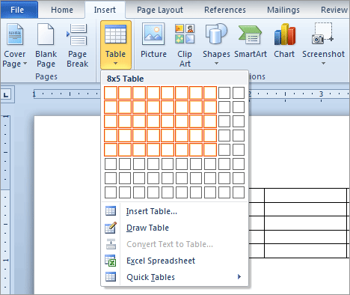
Task: Insert Clip Art from the ribbon
Action: [x=185, y=34]
